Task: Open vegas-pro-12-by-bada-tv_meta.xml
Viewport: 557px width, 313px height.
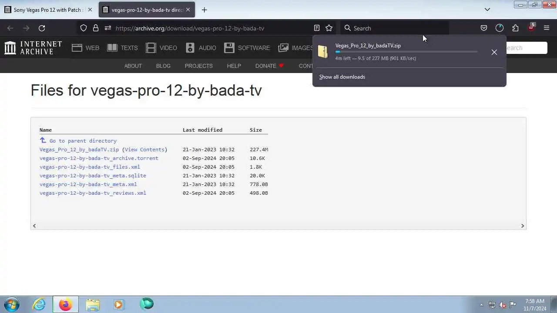Action: tap(88, 184)
